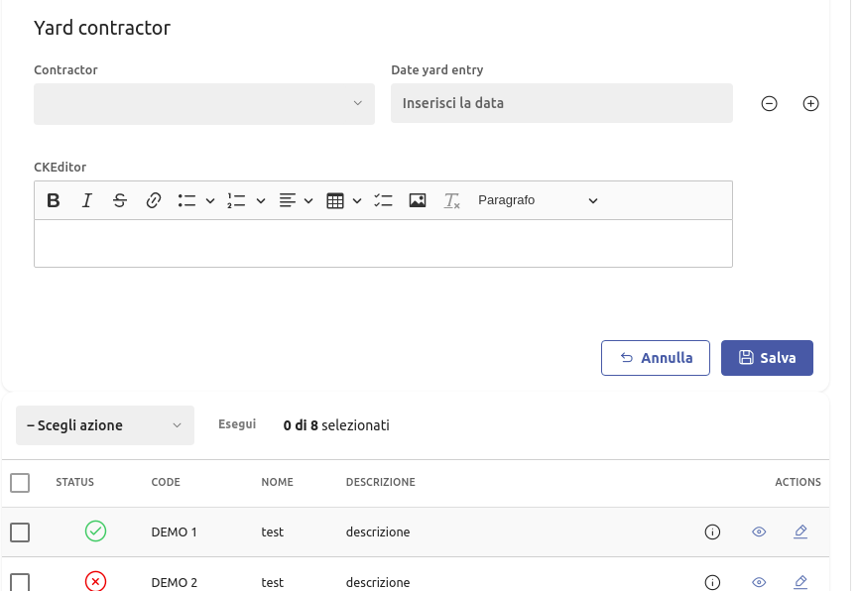Open info for the DEMO 1 row
860x591 pixels.
click(712, 532)
